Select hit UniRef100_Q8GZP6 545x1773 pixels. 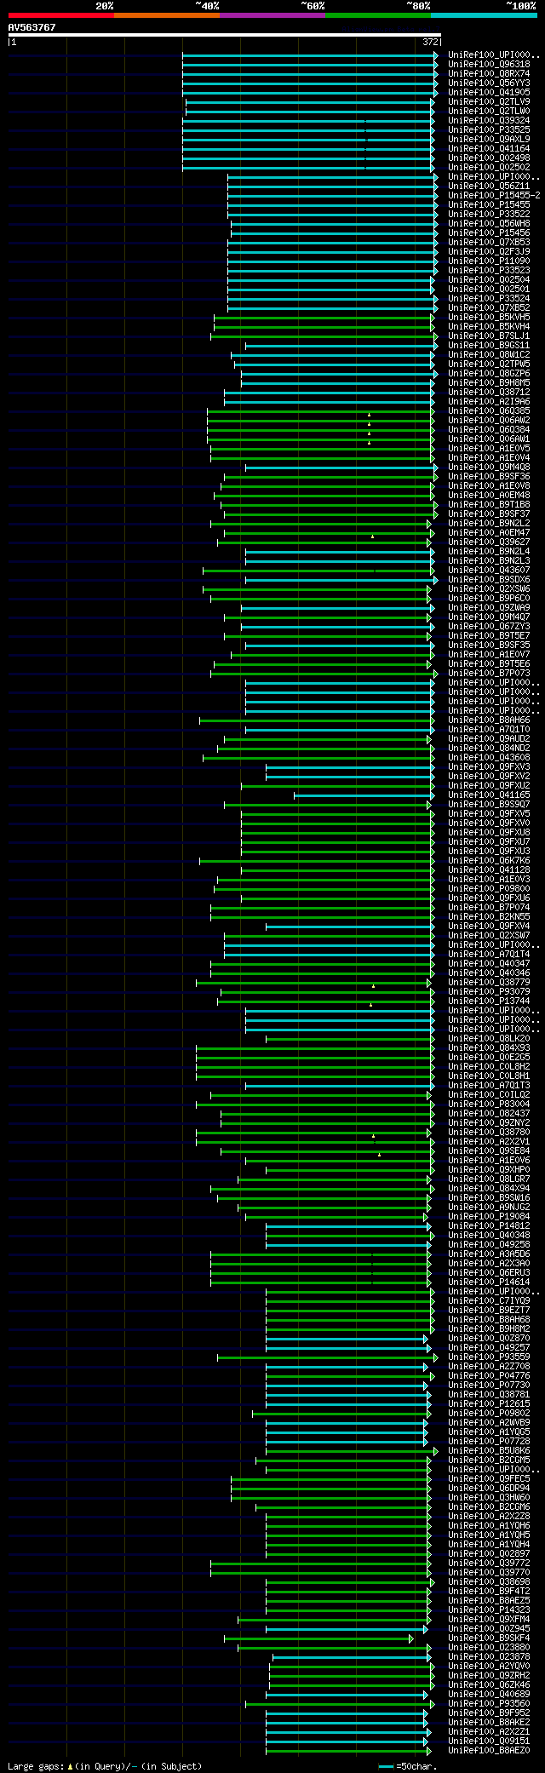[489, 373]
